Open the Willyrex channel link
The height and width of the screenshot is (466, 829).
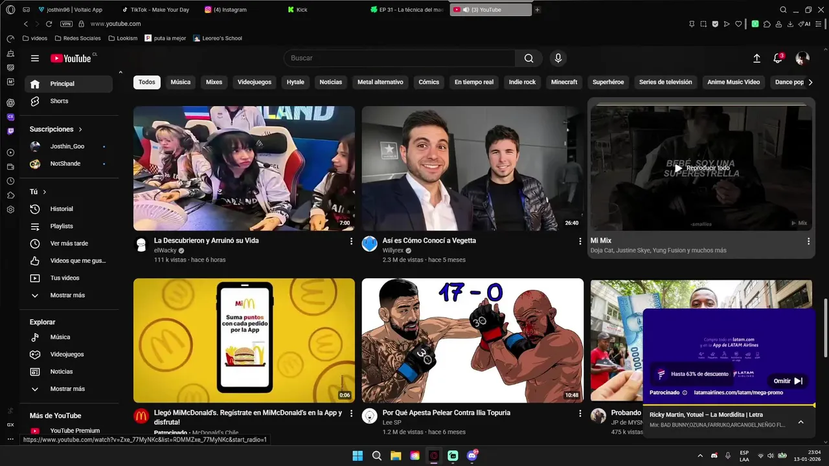(393, 250)
